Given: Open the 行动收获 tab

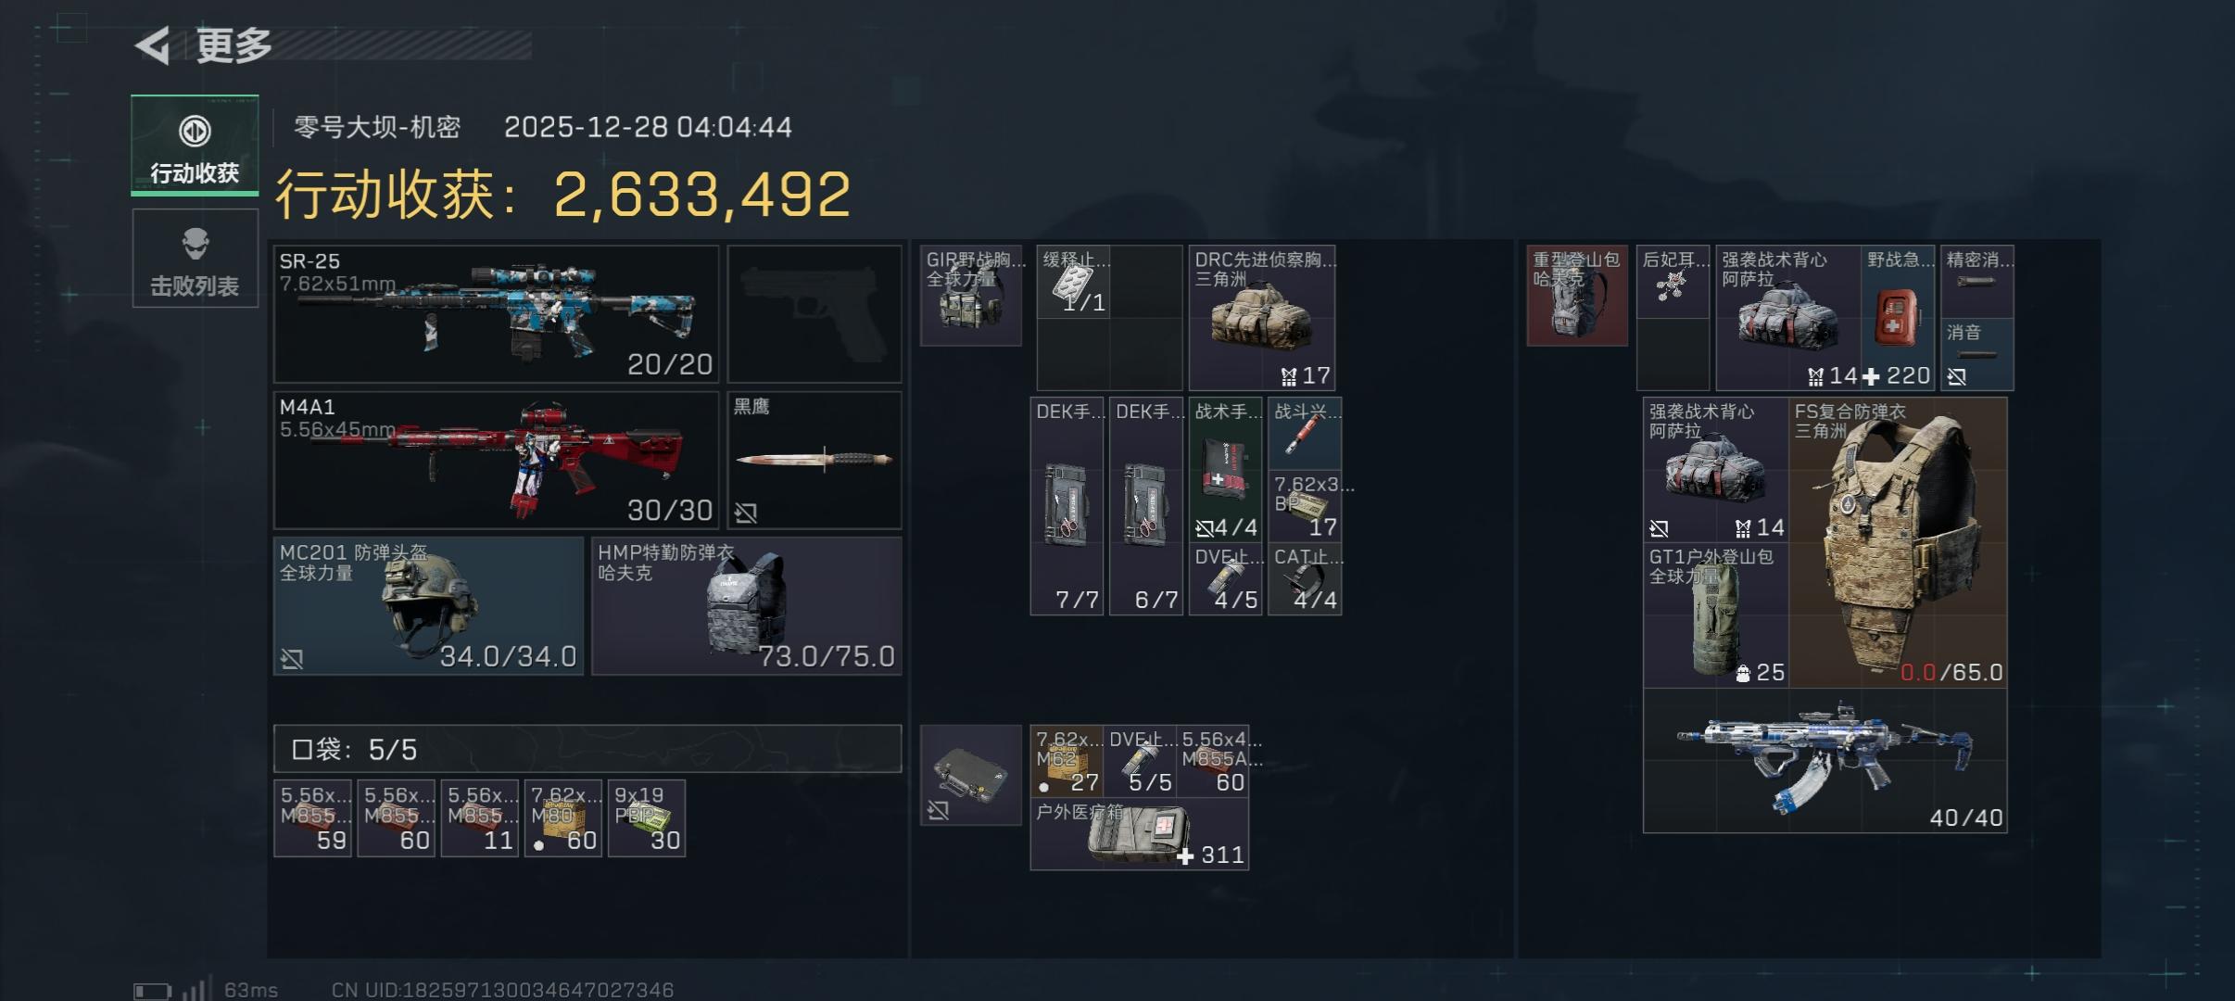Looking at the screenshot, I should pos(195,146).
